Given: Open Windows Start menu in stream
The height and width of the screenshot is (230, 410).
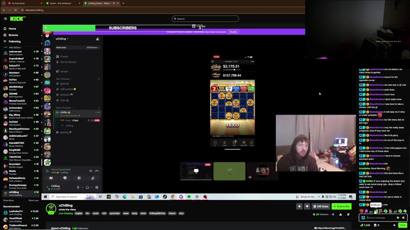Looking at the screenshot, I should [45, 197].
